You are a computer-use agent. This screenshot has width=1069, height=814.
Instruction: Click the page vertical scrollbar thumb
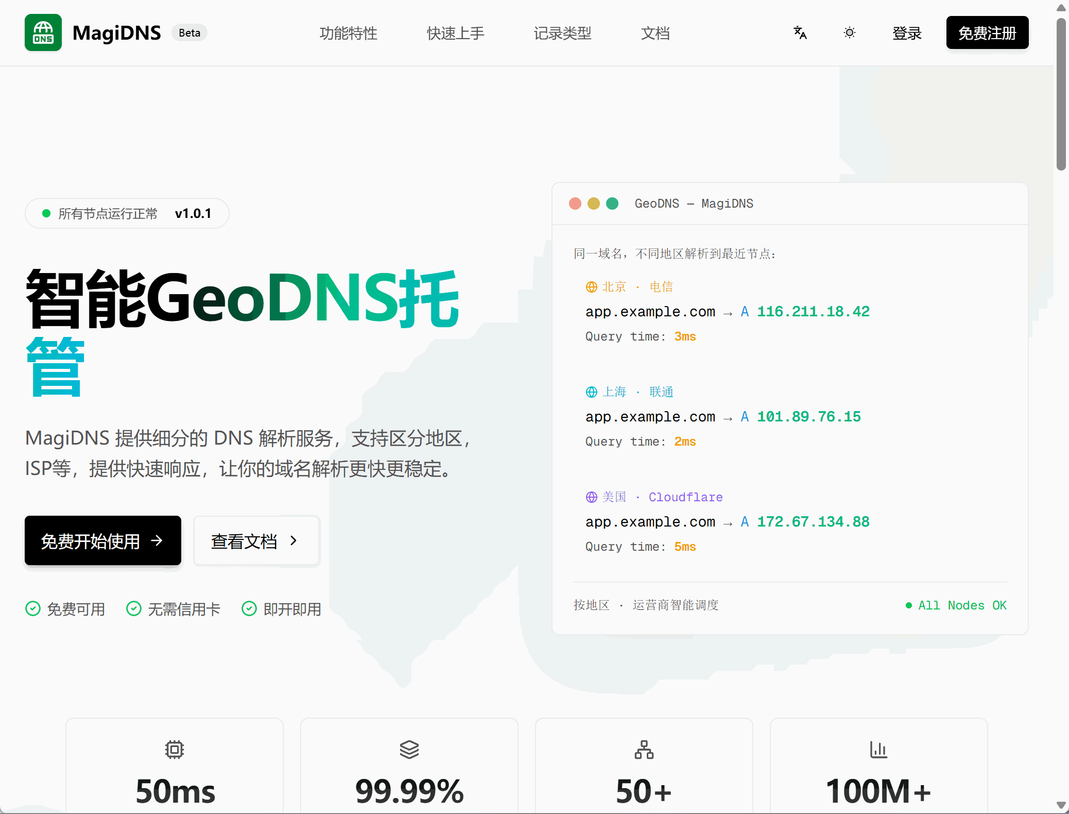click(1061, 93)
